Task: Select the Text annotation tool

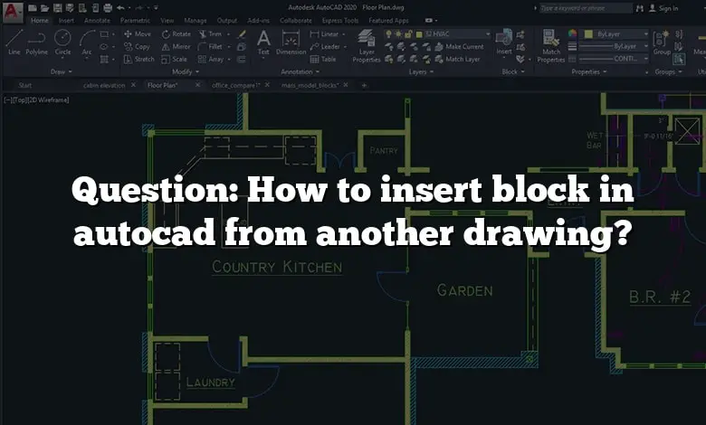Action: [263, 42]
